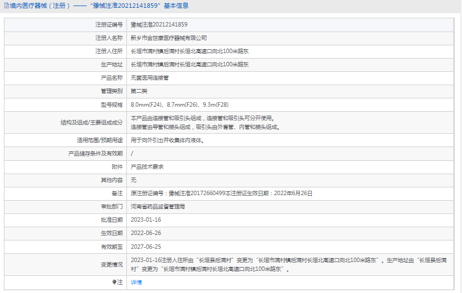Open the 详情 link
Image resolution: width=462 pixels, height=293 pixels.
pyautogui.click(x=136, y=282)
